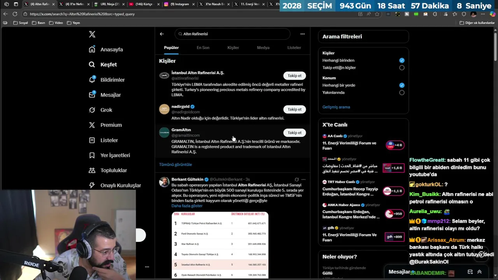This screenshot has width=498, height=280.
Task: Open Yer İşaretleri bookmarks
Action: coord(109,155)
